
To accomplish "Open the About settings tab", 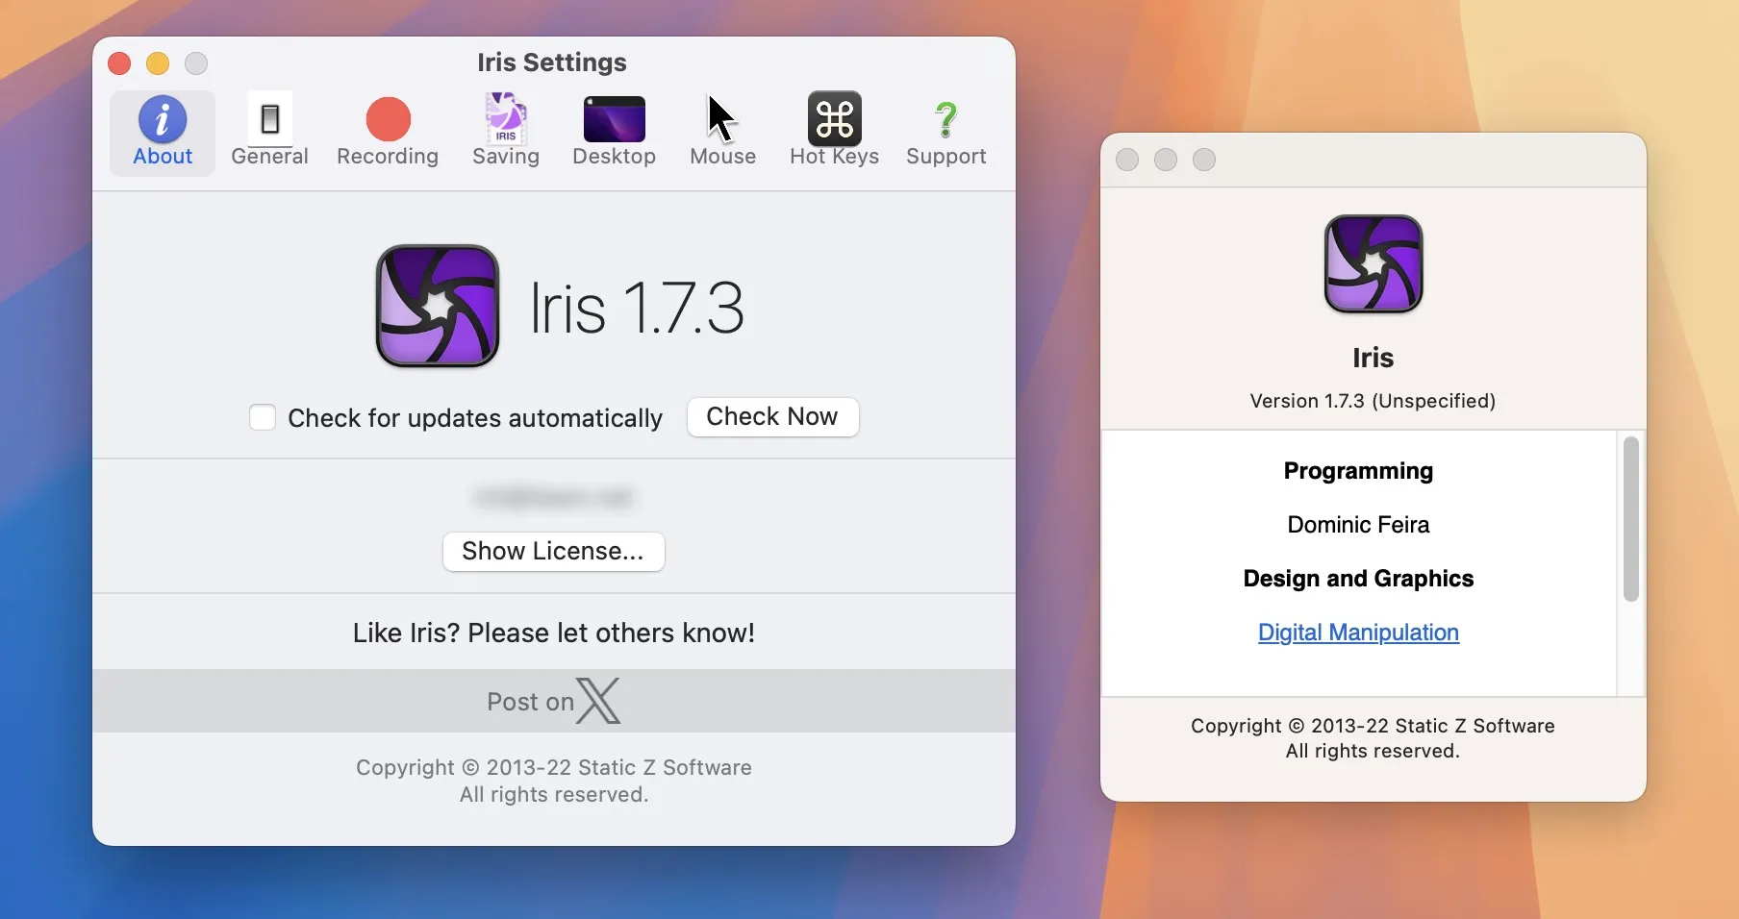I will click(x=163, y=134).
